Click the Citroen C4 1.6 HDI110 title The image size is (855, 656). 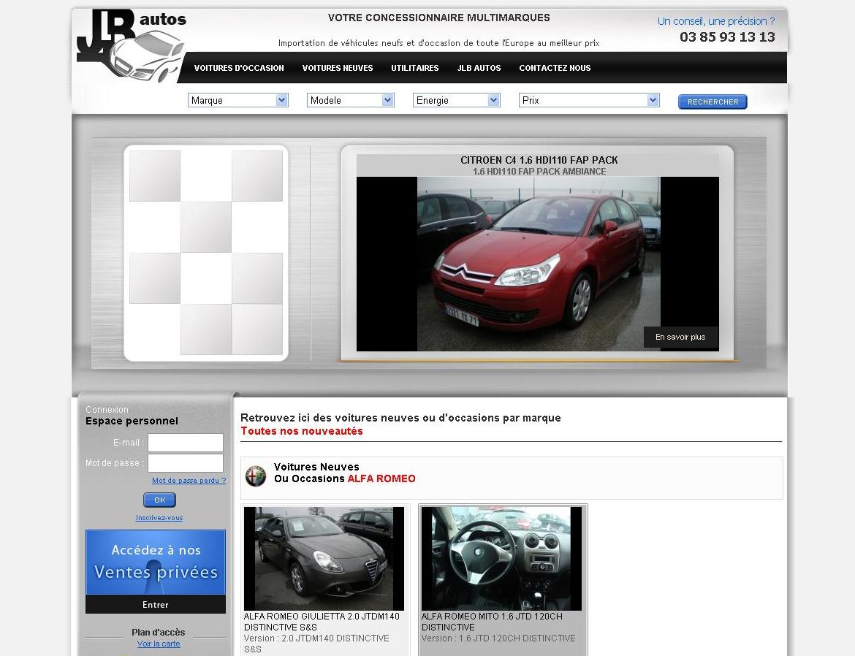[x=539, y=160]
